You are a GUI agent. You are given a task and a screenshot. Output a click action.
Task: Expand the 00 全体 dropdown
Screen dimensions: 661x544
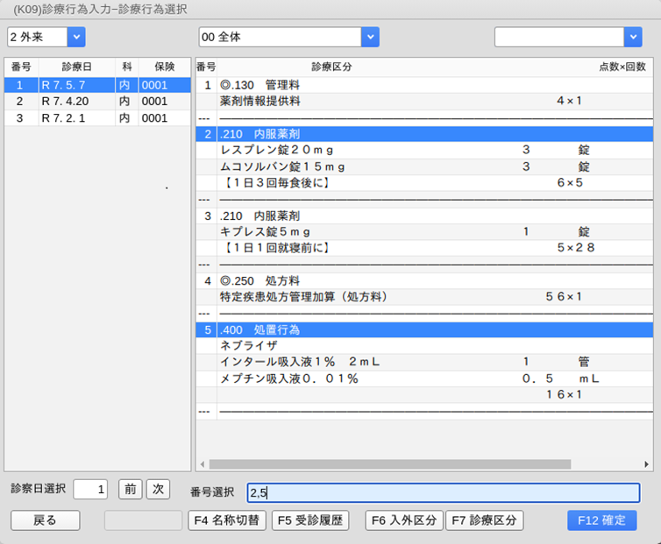pyautogui.click(x=370, y=37)
